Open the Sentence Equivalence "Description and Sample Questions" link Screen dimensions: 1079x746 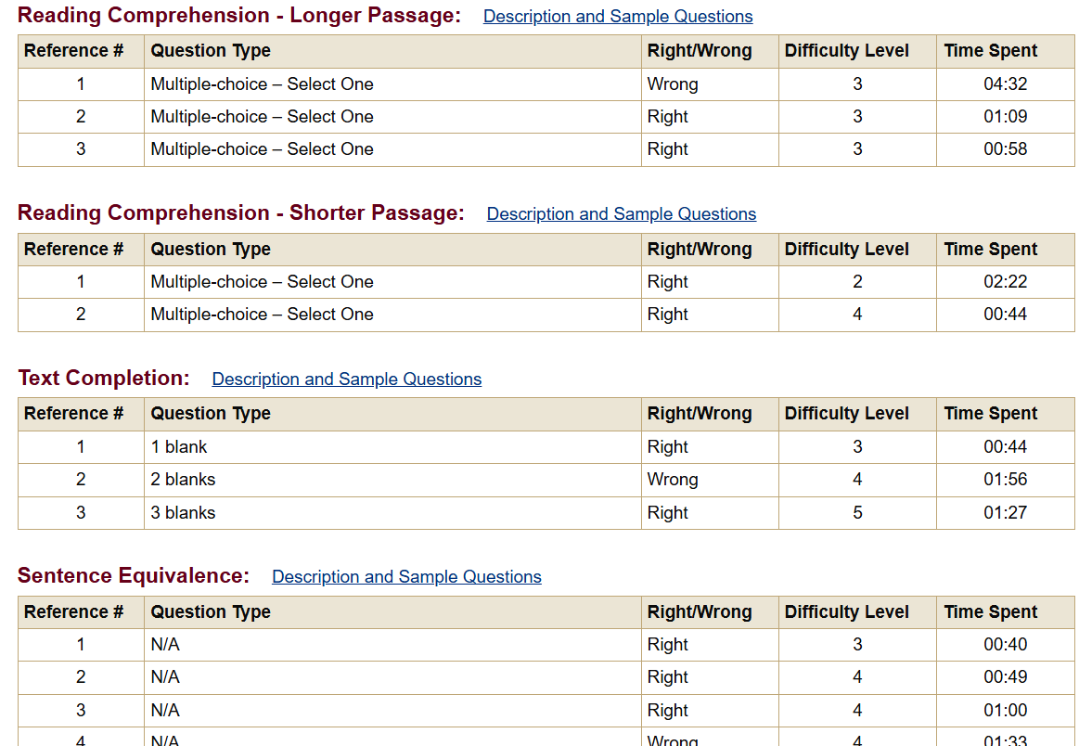pyautogui.click(x=406, y=577)
